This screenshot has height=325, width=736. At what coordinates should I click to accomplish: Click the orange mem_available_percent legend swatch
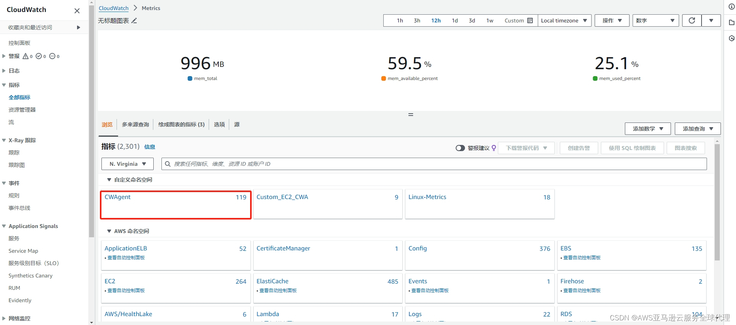(x=384, y=78)
